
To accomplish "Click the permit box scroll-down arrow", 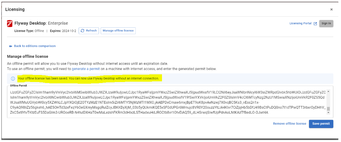I will tap(328, 113).
